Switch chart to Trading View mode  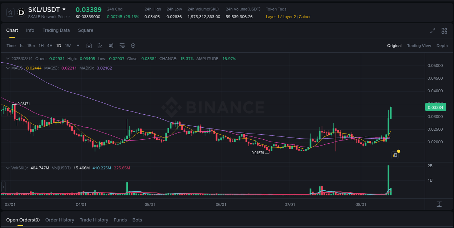click(x=419, y=46)
